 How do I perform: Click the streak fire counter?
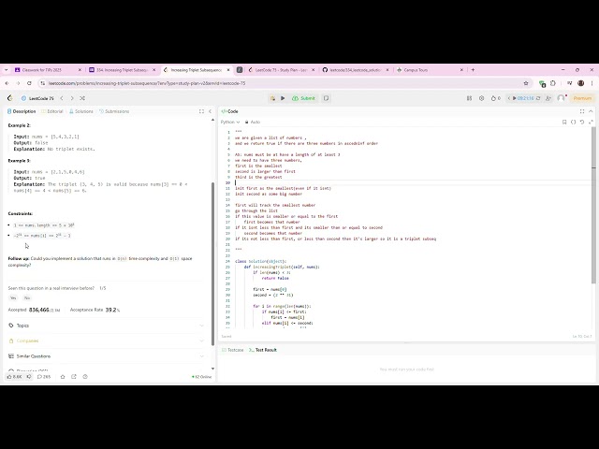pyautogui.click(x=495, y=98)
